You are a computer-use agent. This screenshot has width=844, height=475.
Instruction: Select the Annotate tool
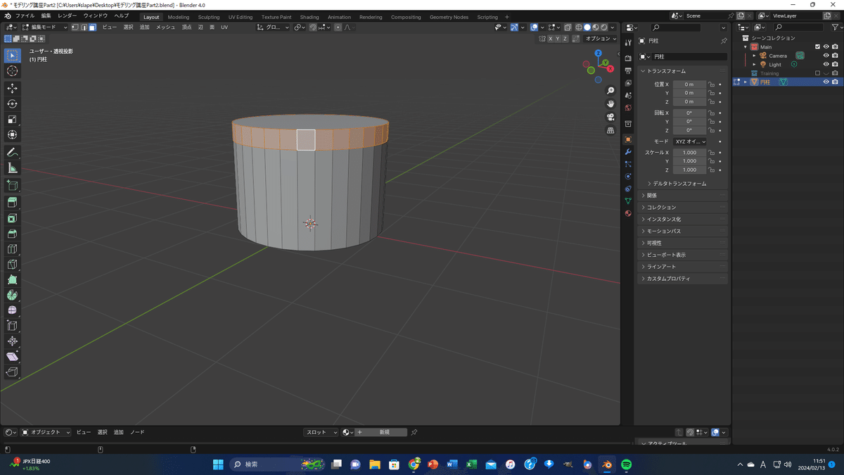click(x=12, y=152)
